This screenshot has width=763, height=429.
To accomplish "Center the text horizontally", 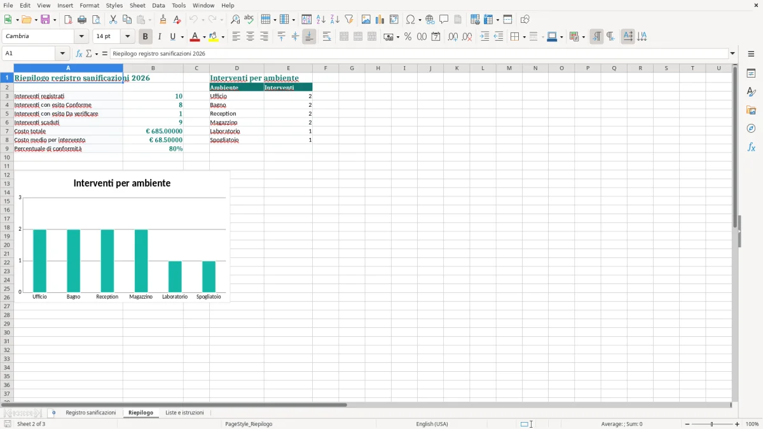I will click(x=250, y=37).
